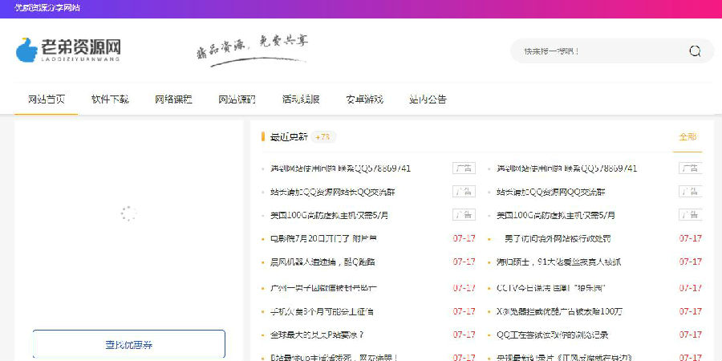Open the X浏览器拦截优酷广告 article link

(559, 311)
